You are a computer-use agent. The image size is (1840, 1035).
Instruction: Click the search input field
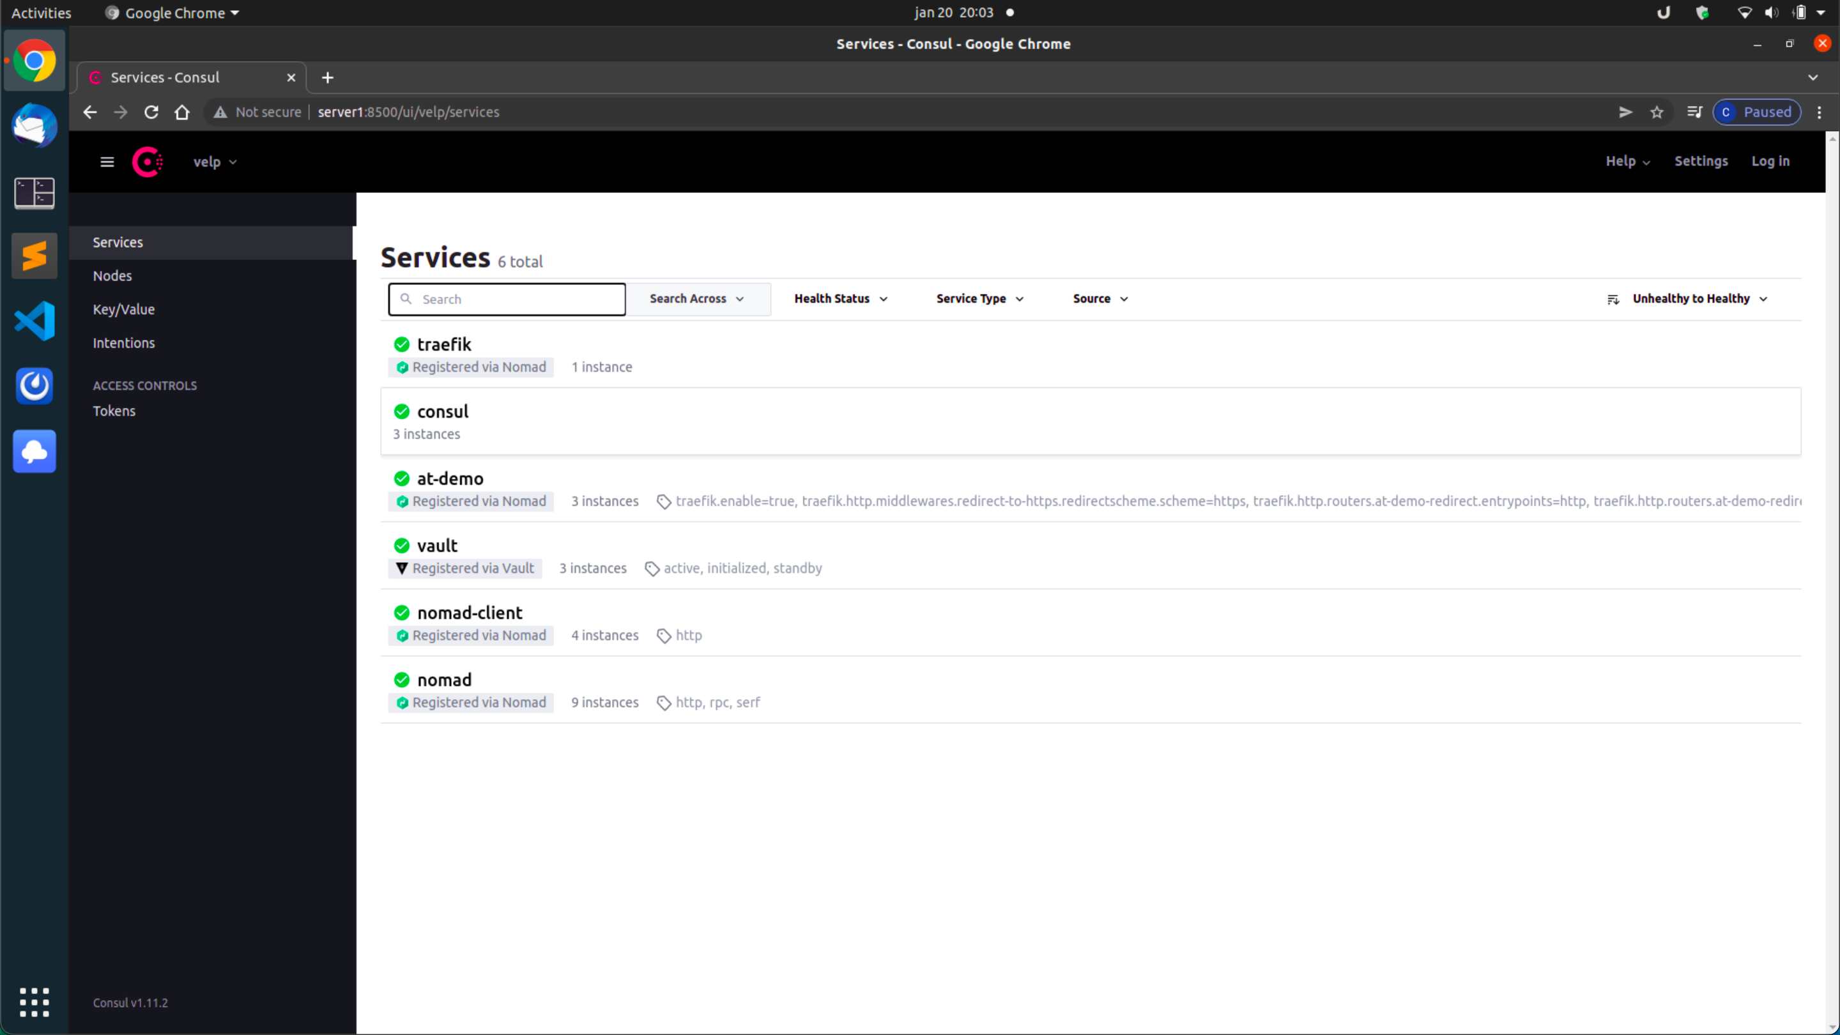pos(507,298)
